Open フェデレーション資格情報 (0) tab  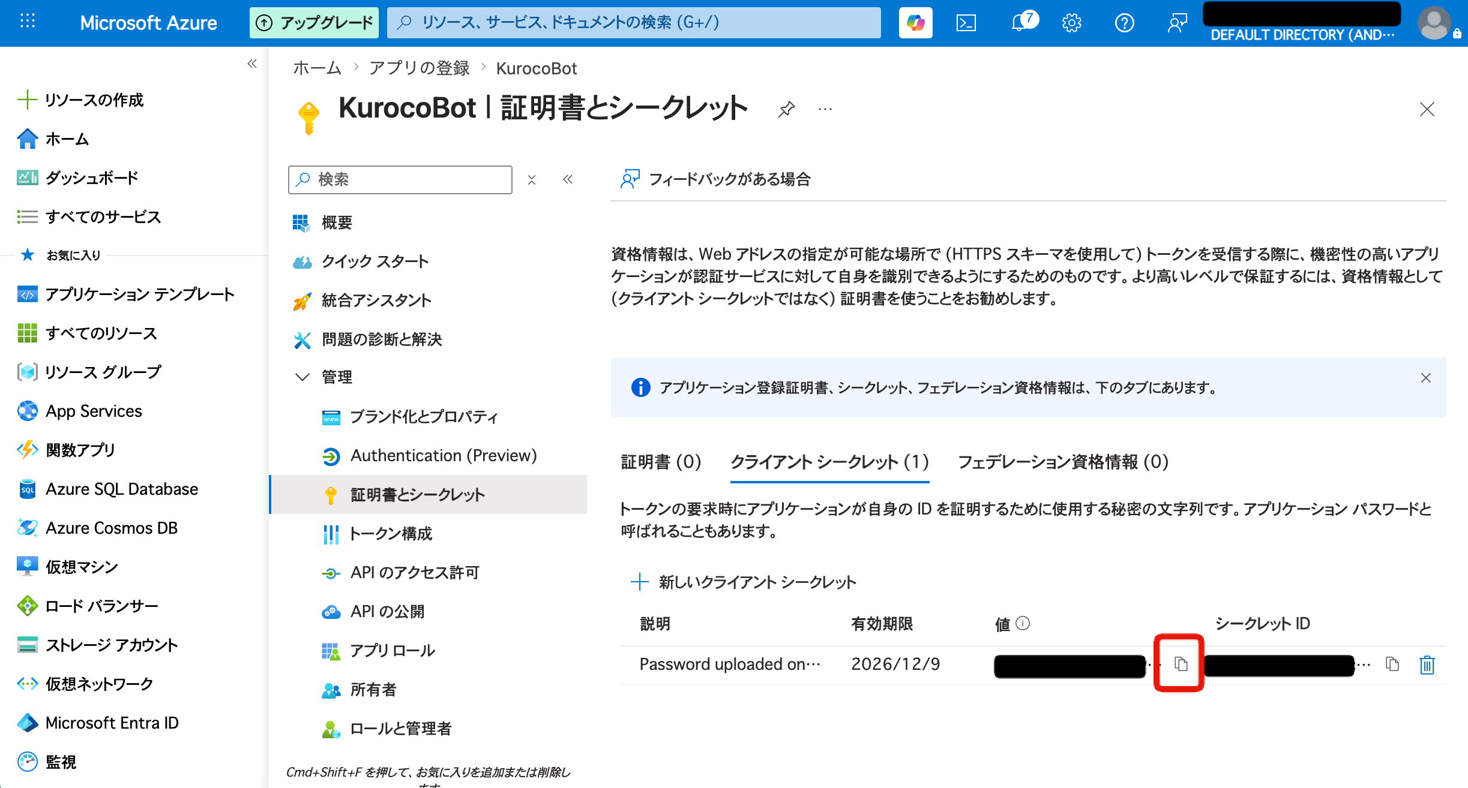pos(1063,462)
